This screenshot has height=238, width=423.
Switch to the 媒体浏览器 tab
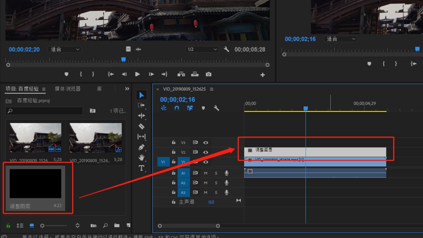tap(68, 89)
